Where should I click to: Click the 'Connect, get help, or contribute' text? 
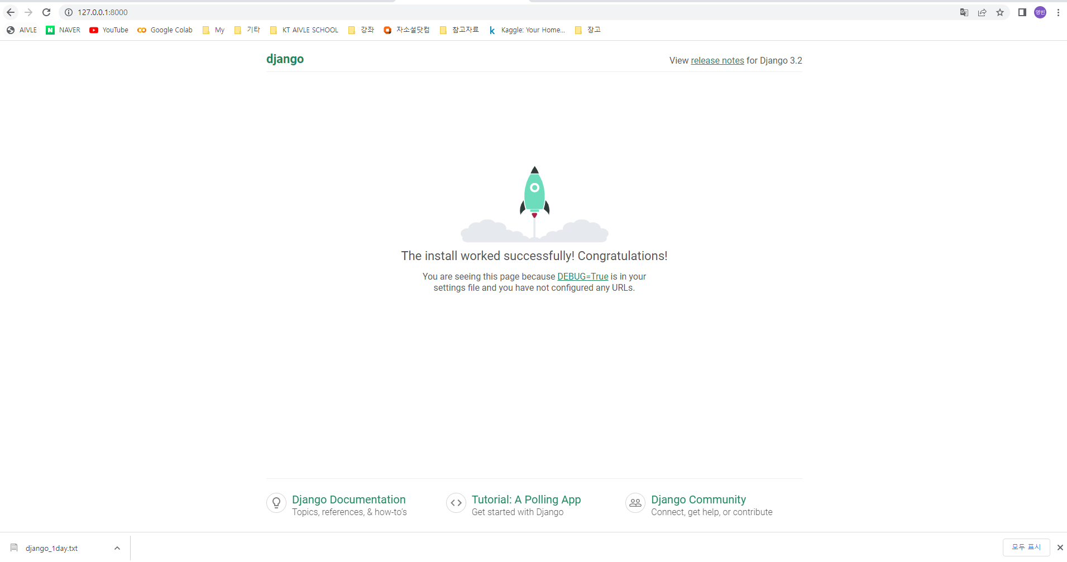click(712, 512)
